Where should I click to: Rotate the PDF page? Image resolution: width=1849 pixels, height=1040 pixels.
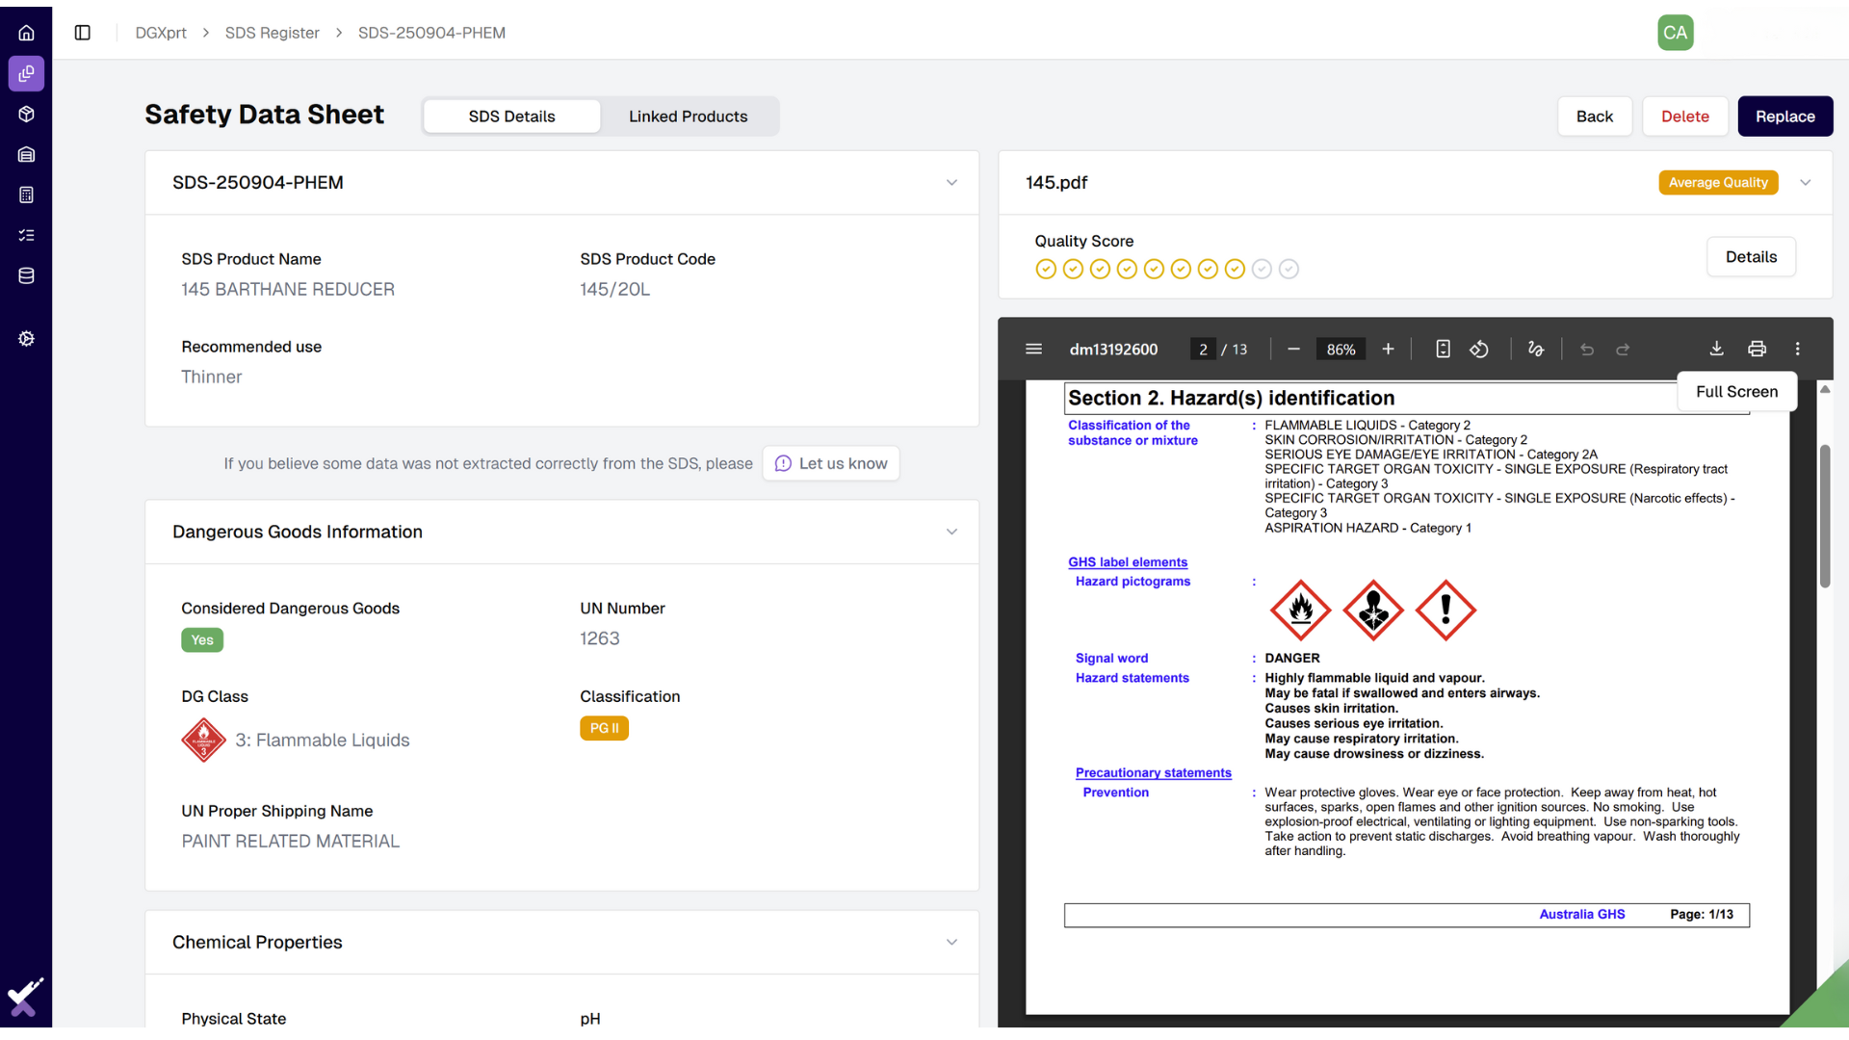point(1480,349)
